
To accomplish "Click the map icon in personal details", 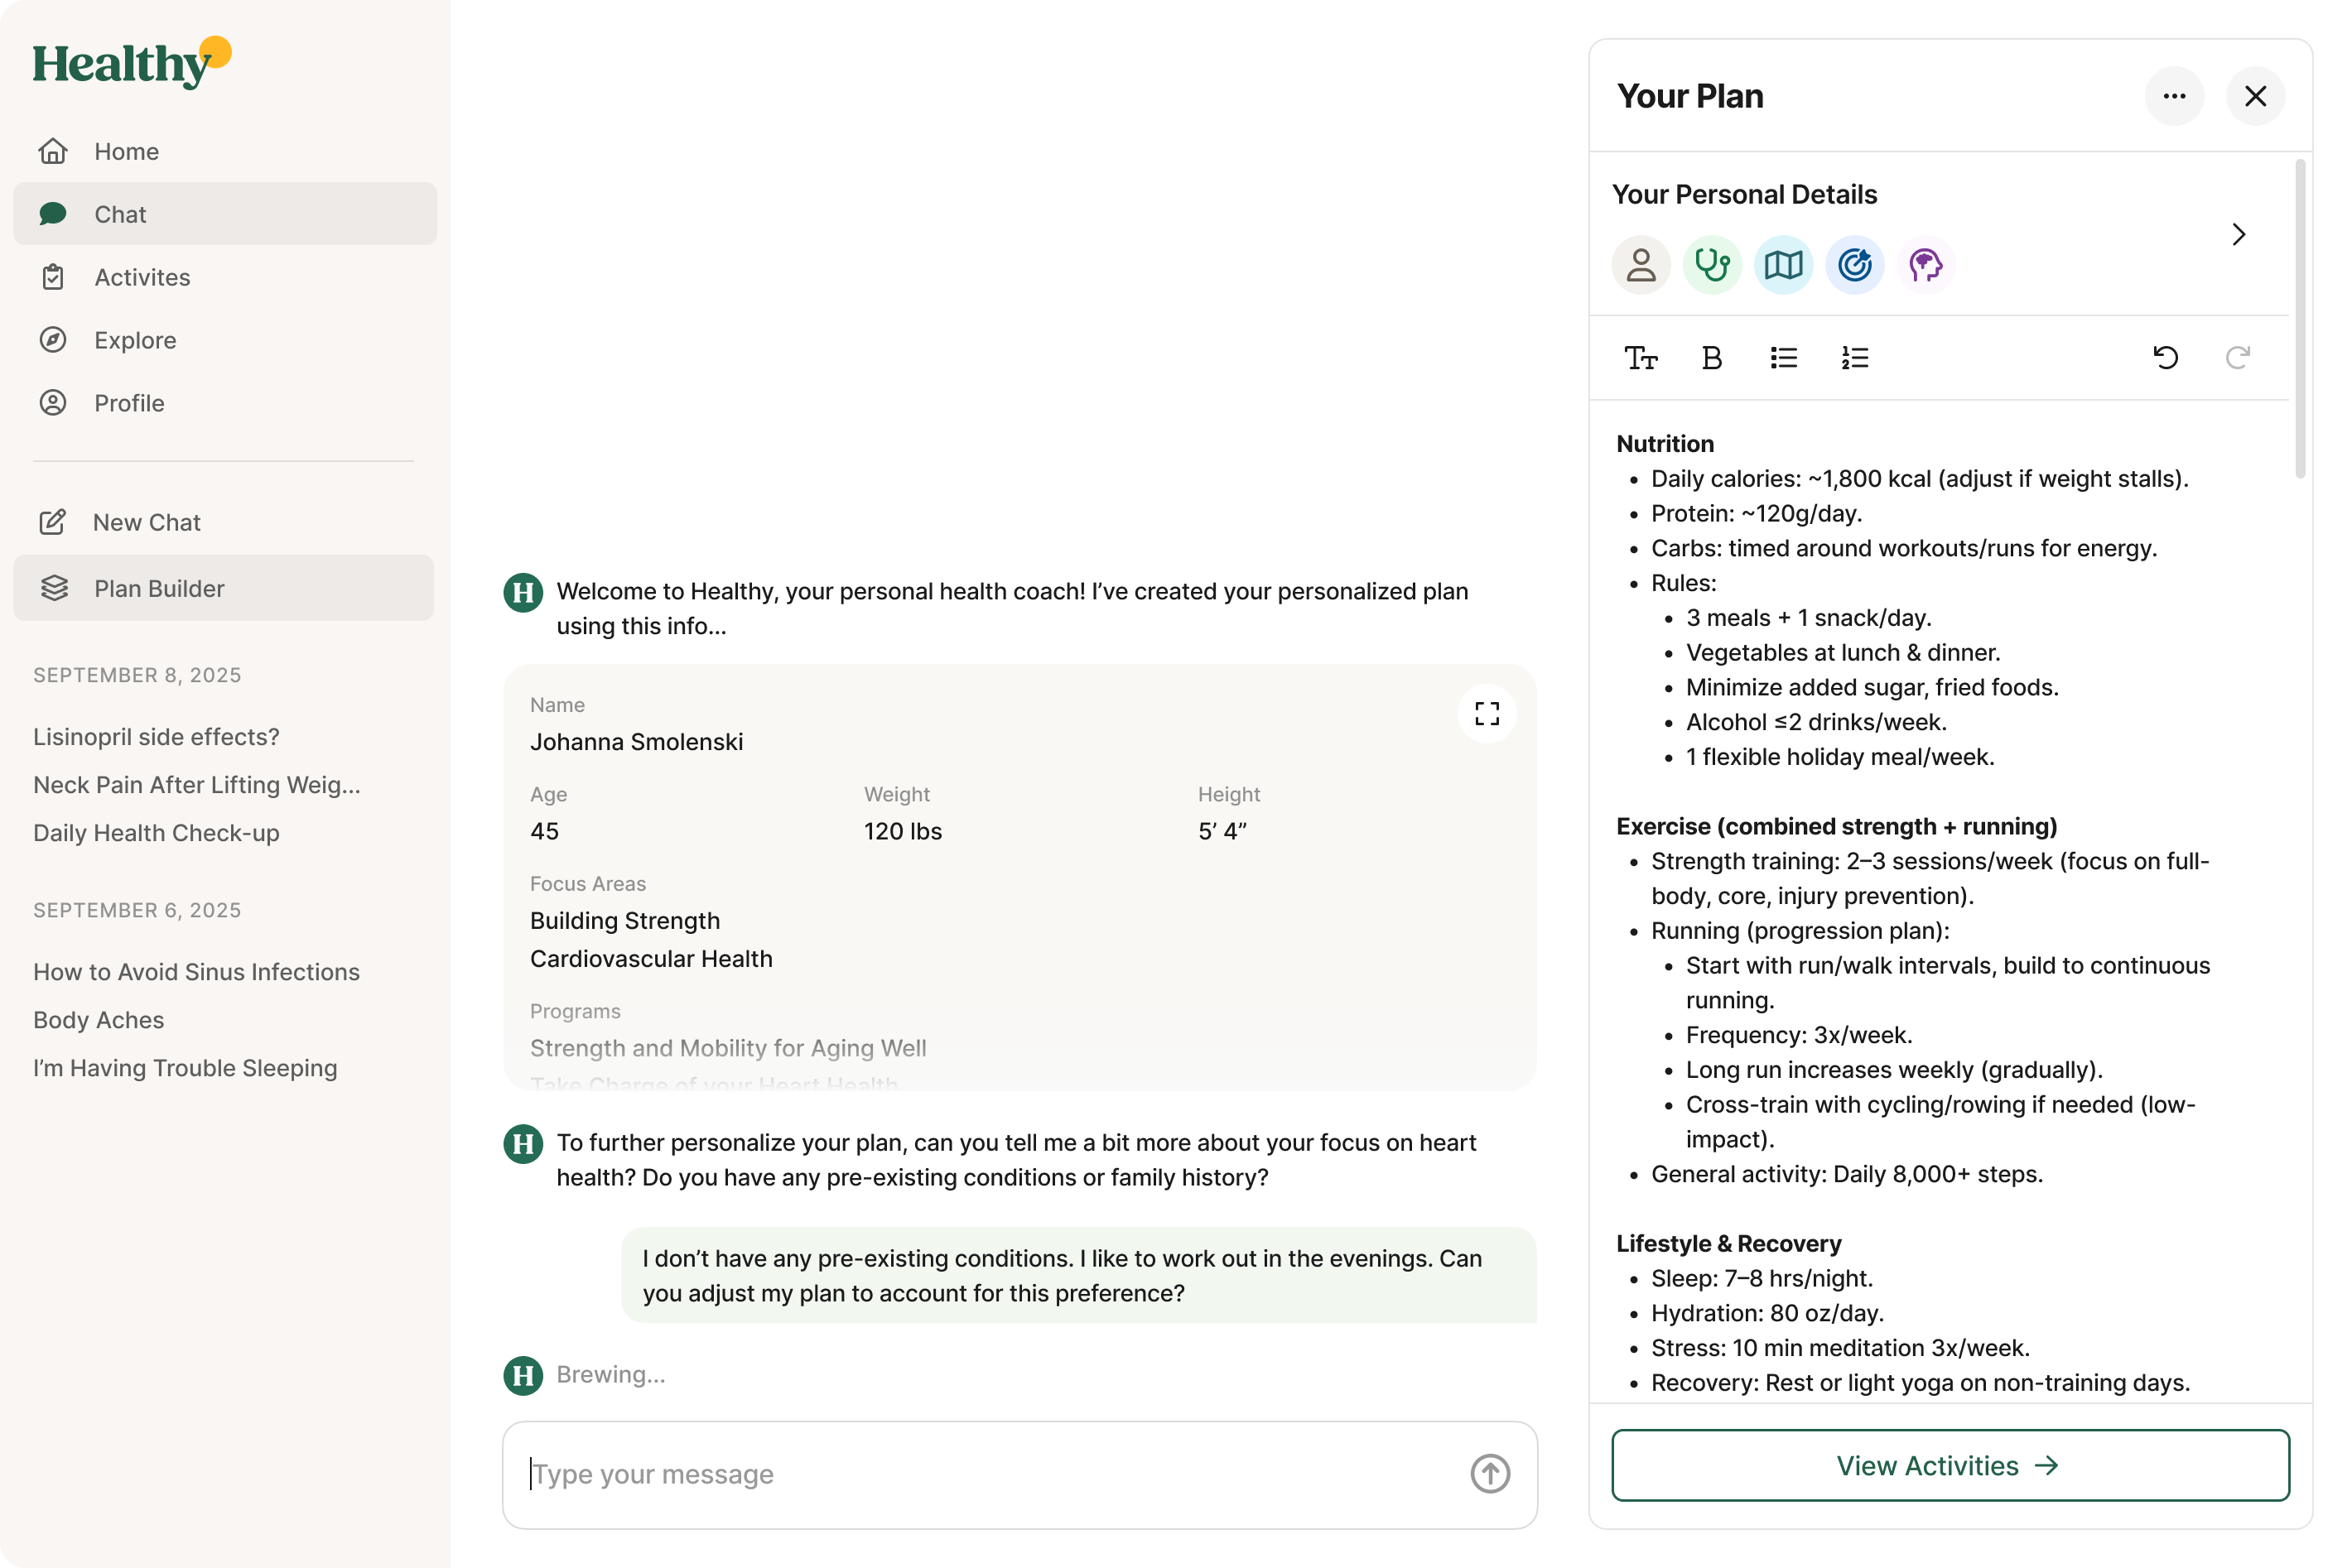I will (x=1784, y=265).
